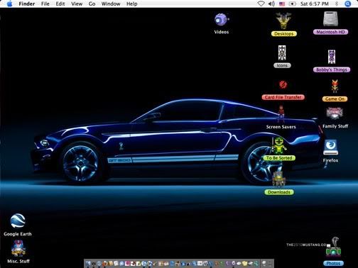Open the Downloads folder icon

point(279,179)
